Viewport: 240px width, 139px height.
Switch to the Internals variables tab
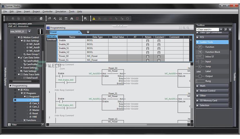click(51, 36)
